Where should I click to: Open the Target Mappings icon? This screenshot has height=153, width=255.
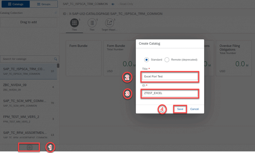pyautogui.click(x=109, y=23)
